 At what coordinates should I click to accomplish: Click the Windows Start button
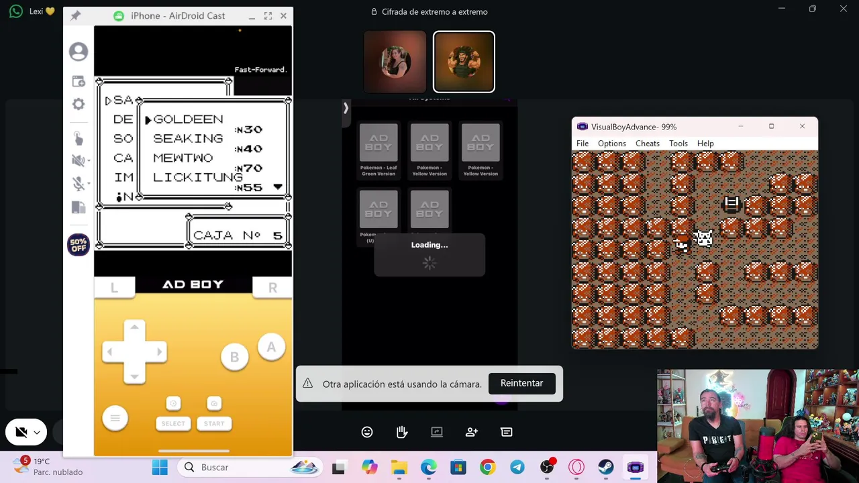pyautogui.click(x=160, y=468)
